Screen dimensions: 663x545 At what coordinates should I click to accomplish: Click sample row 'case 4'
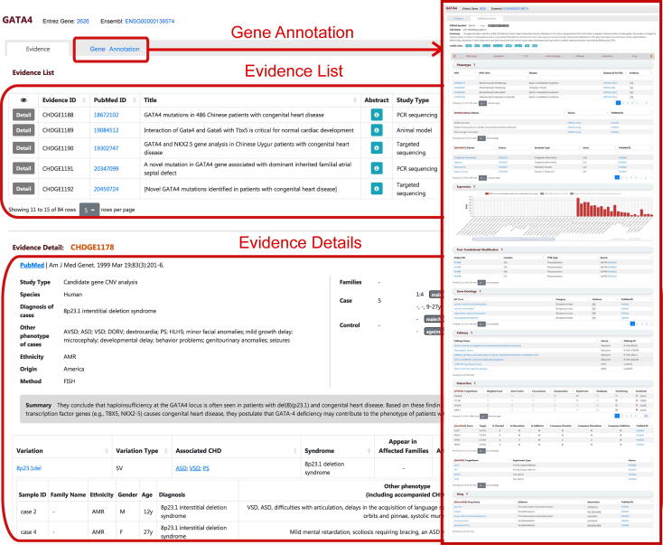[229, 531]
